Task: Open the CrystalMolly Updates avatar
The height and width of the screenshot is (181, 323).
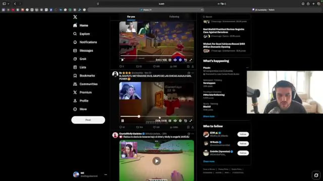Action: coord(115,135)
